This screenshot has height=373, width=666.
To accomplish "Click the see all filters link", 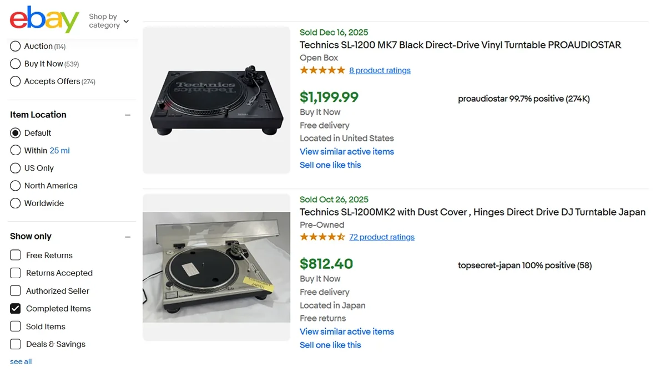I will [21, 362].
